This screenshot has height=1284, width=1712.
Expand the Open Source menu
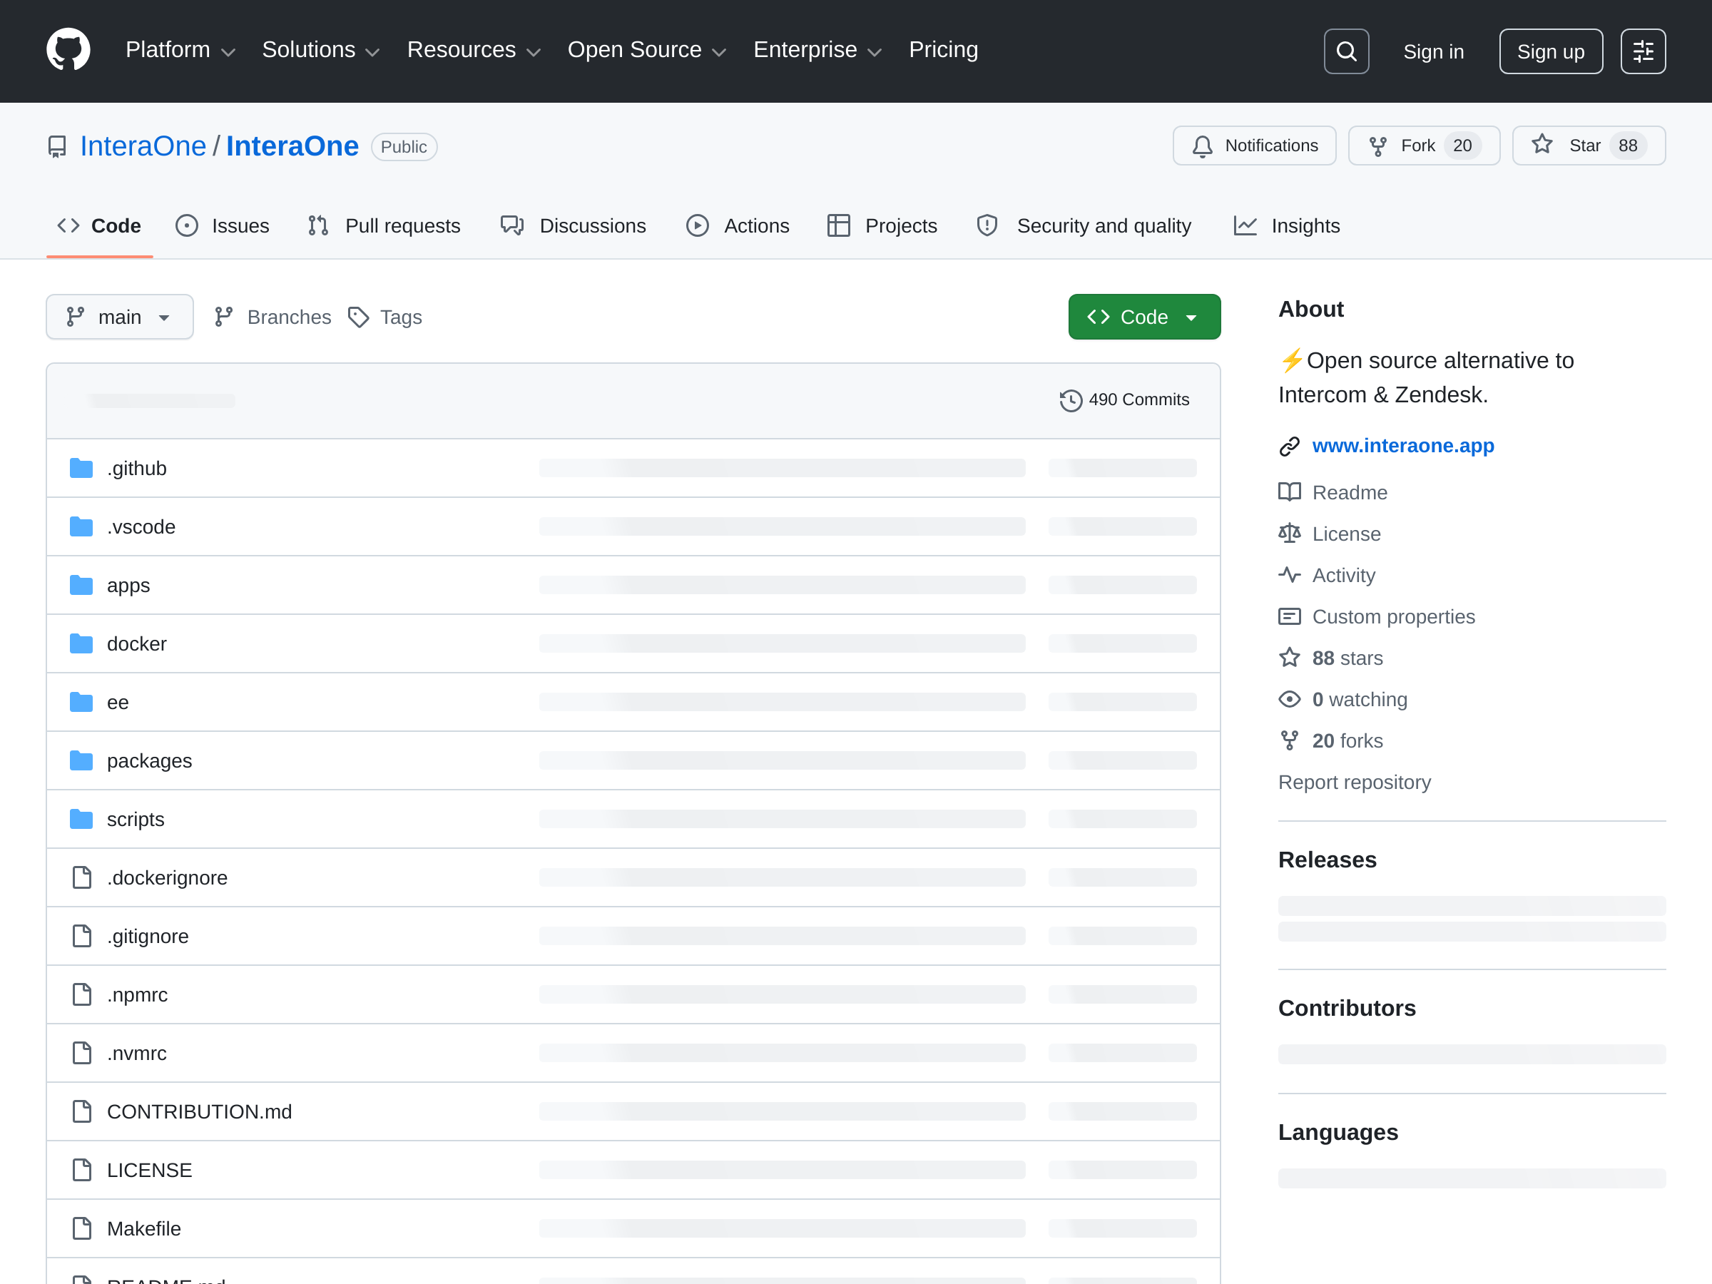click(647, 51)
